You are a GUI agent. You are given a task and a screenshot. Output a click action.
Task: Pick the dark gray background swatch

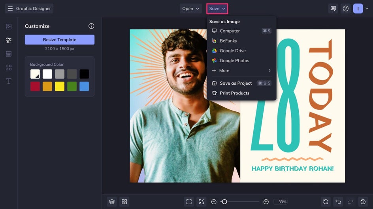pos(72,74)
